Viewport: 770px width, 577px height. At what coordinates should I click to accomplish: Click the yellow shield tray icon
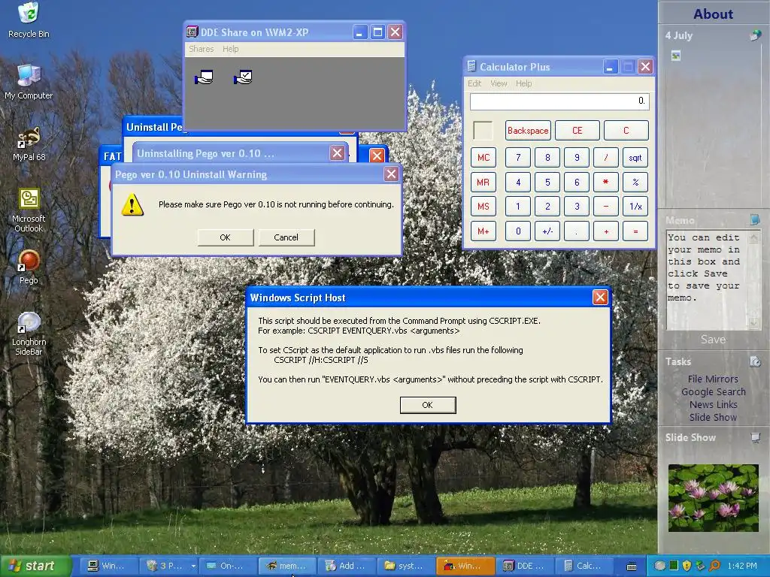click(687, 566)
